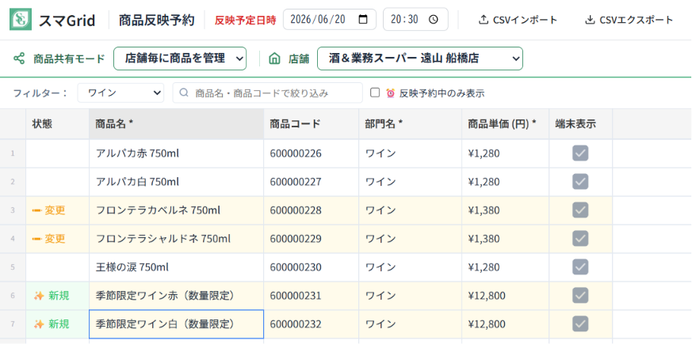Toggle 端末表示 checkbox for フロンテラシャルドネ 750ml
The height and width of the screenshot is (344, 692).
(580, 239)
